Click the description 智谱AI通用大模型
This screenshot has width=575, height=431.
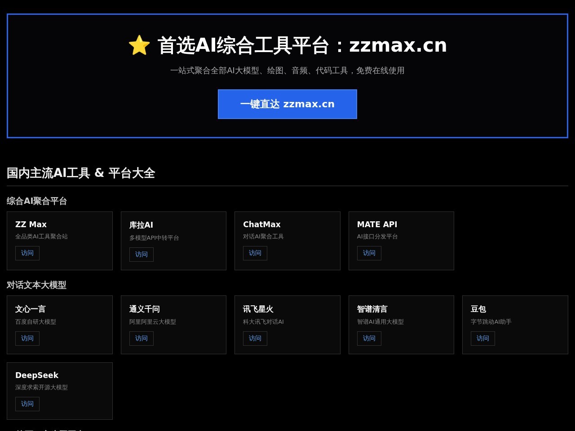[x=380, y=322]
